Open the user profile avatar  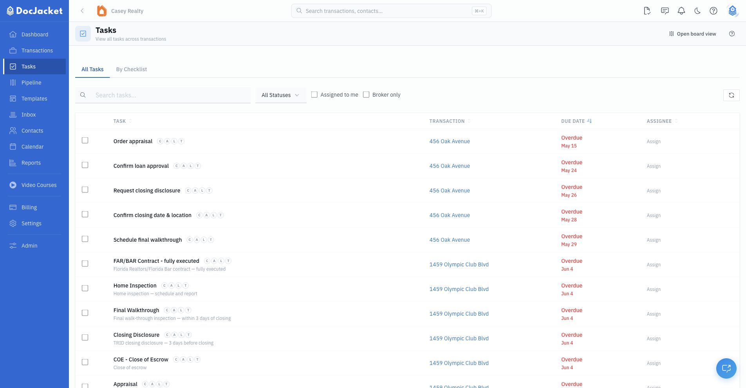click(732, 11)
